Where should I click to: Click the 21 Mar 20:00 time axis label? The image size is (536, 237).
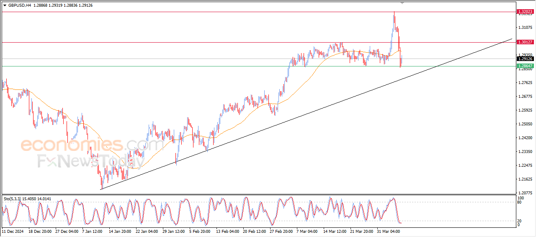click(x=361, y=231)
